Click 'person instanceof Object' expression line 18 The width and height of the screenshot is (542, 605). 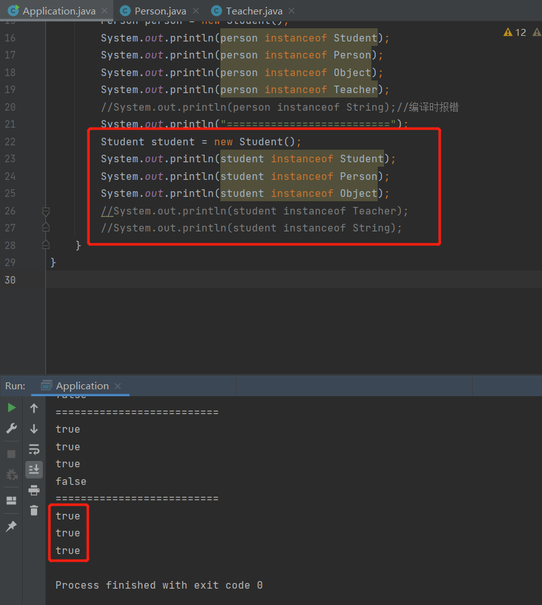(295, 72)
